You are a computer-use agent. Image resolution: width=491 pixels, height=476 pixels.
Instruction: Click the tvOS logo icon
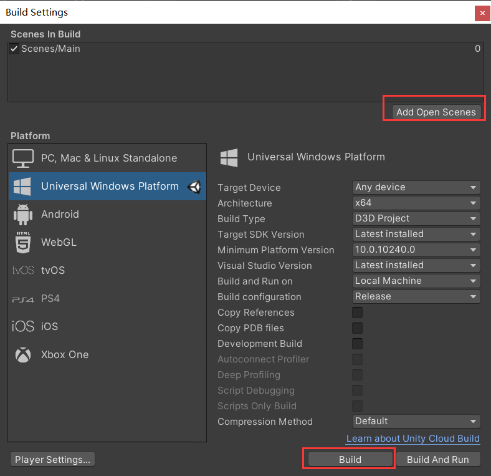23,270
